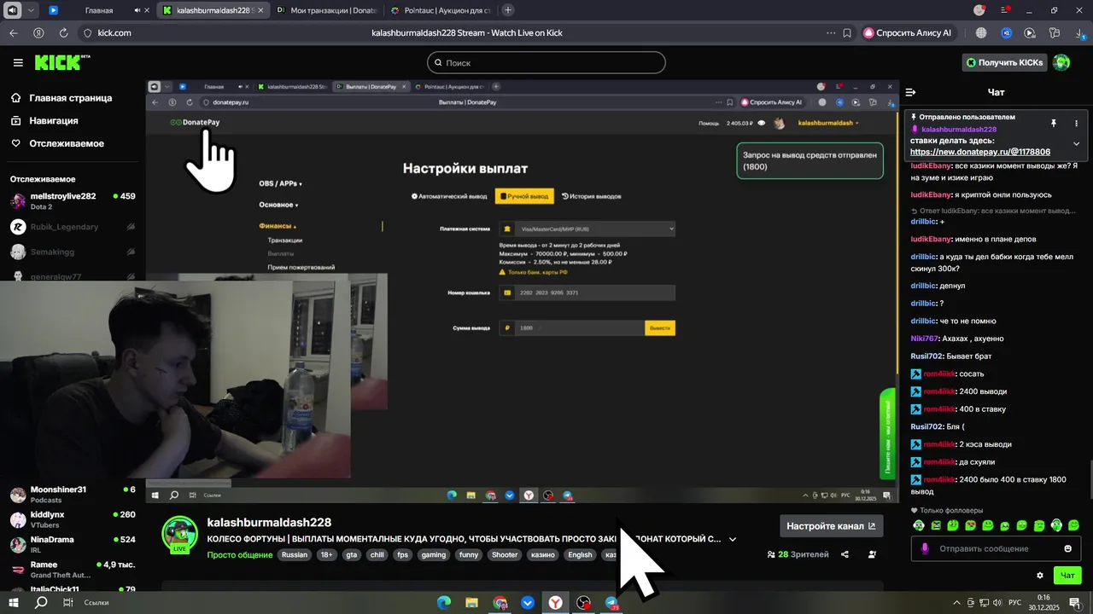
Task: Open the new.donatepay.ru pinned link
Action: [980, 152]
